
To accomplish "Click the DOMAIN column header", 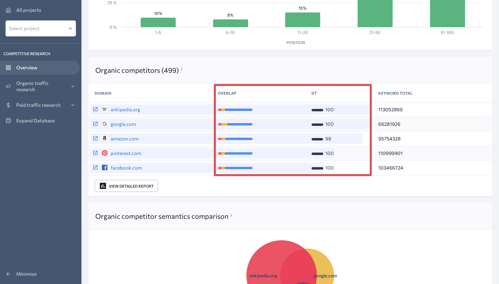I will pyautogui.click(x=103, y=93).
